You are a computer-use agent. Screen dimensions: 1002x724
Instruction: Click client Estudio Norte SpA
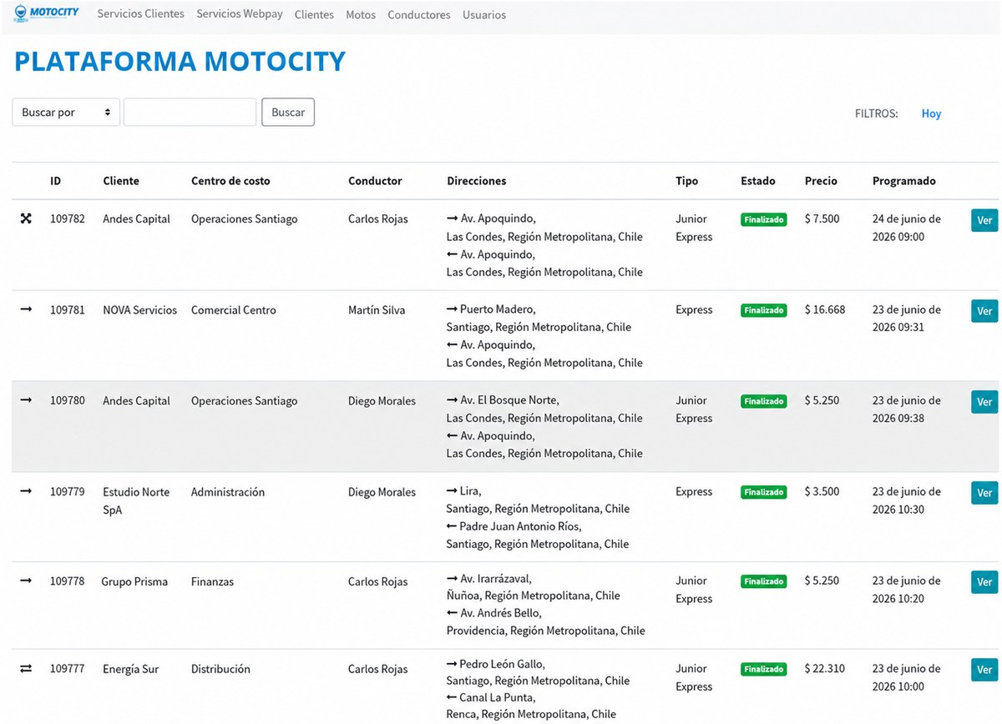tap(136, 500)
